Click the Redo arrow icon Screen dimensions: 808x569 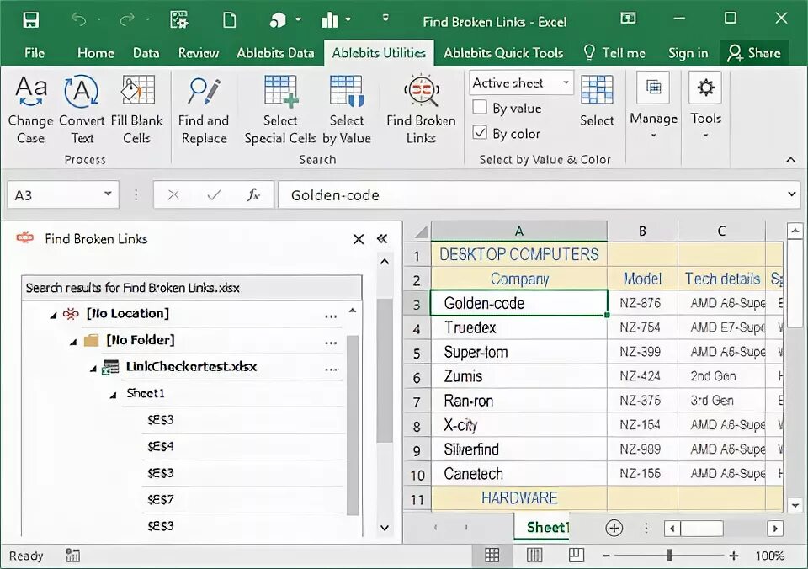(x=126, y=20)
